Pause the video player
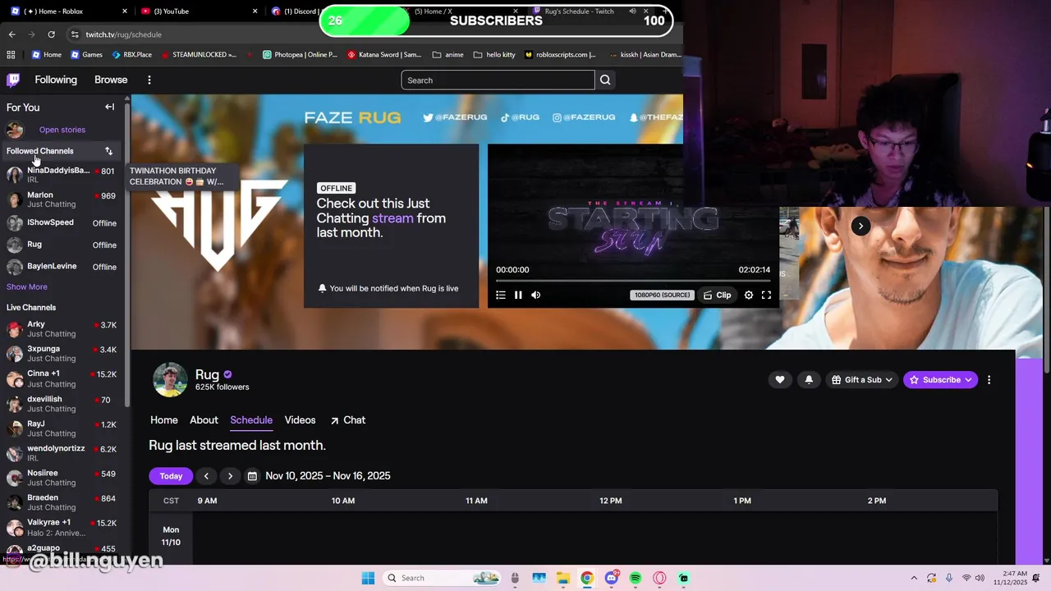1051x591 pixels. [518, 295]
